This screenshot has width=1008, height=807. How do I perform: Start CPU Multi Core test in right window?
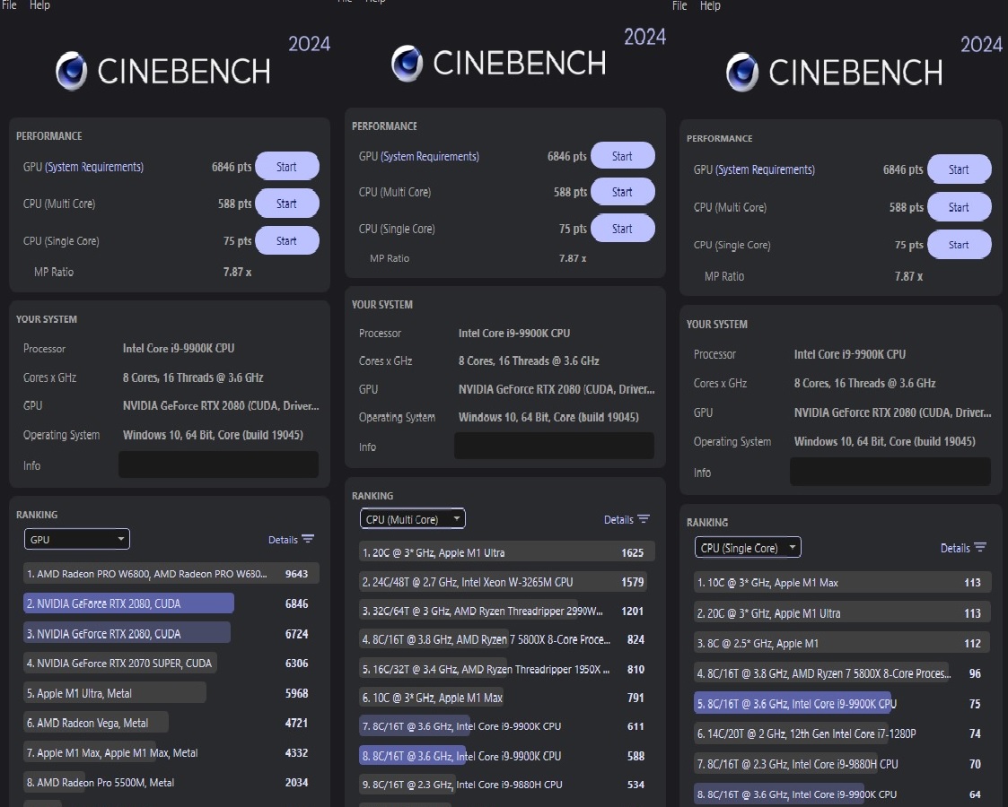(960, 207)
